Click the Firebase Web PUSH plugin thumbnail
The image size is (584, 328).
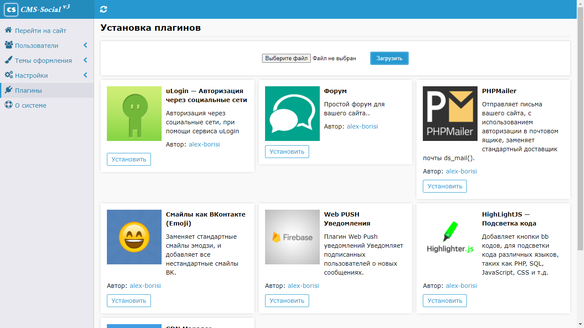coord(292,237)
